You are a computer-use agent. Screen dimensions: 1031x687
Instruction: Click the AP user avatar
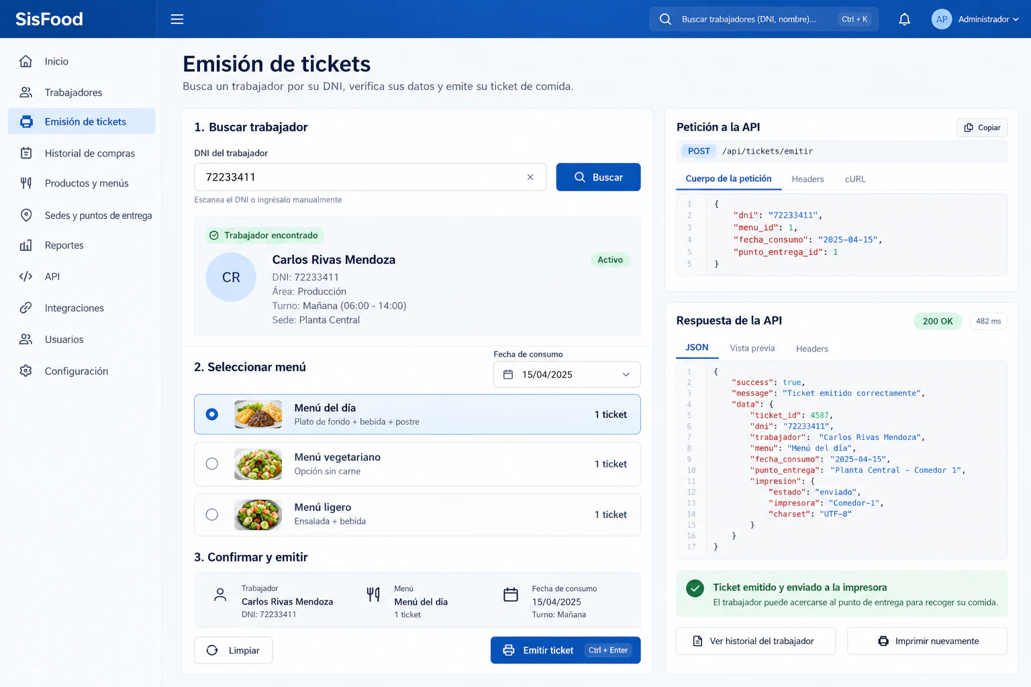click(x=942, y=19)
